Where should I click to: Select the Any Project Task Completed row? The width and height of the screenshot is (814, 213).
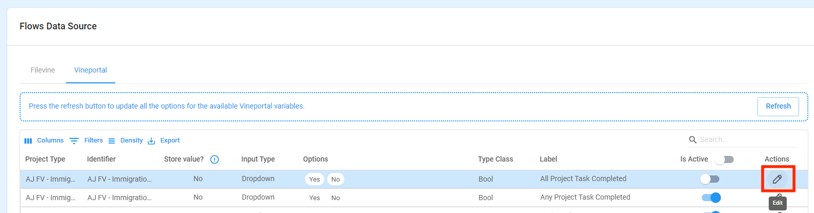tap(414, 198)
